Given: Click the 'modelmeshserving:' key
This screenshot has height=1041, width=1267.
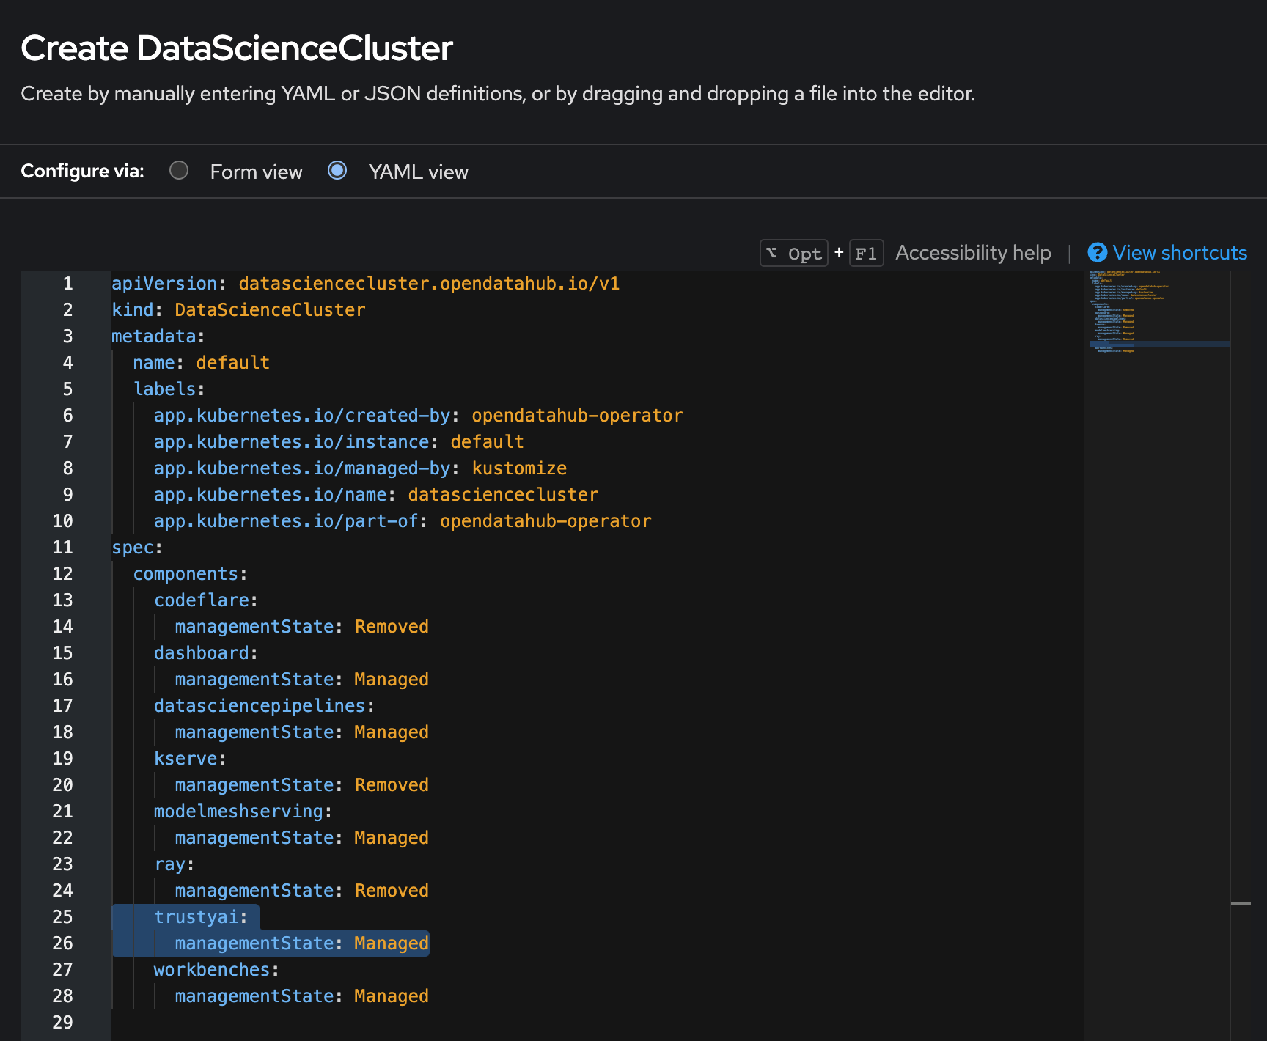Looking at the screenshot, I should tap(243, 812).
